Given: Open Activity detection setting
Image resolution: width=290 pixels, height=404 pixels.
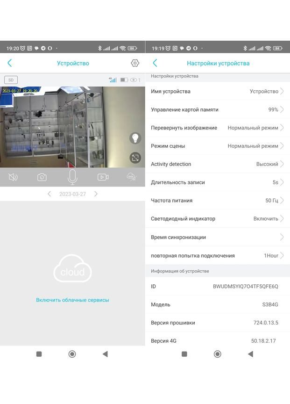Looking at the screenshot, I should [218, 164].
